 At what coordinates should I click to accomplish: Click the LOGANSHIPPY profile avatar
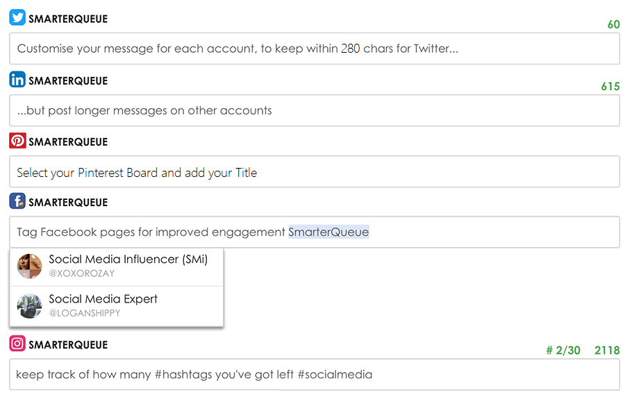pos(29,306)
